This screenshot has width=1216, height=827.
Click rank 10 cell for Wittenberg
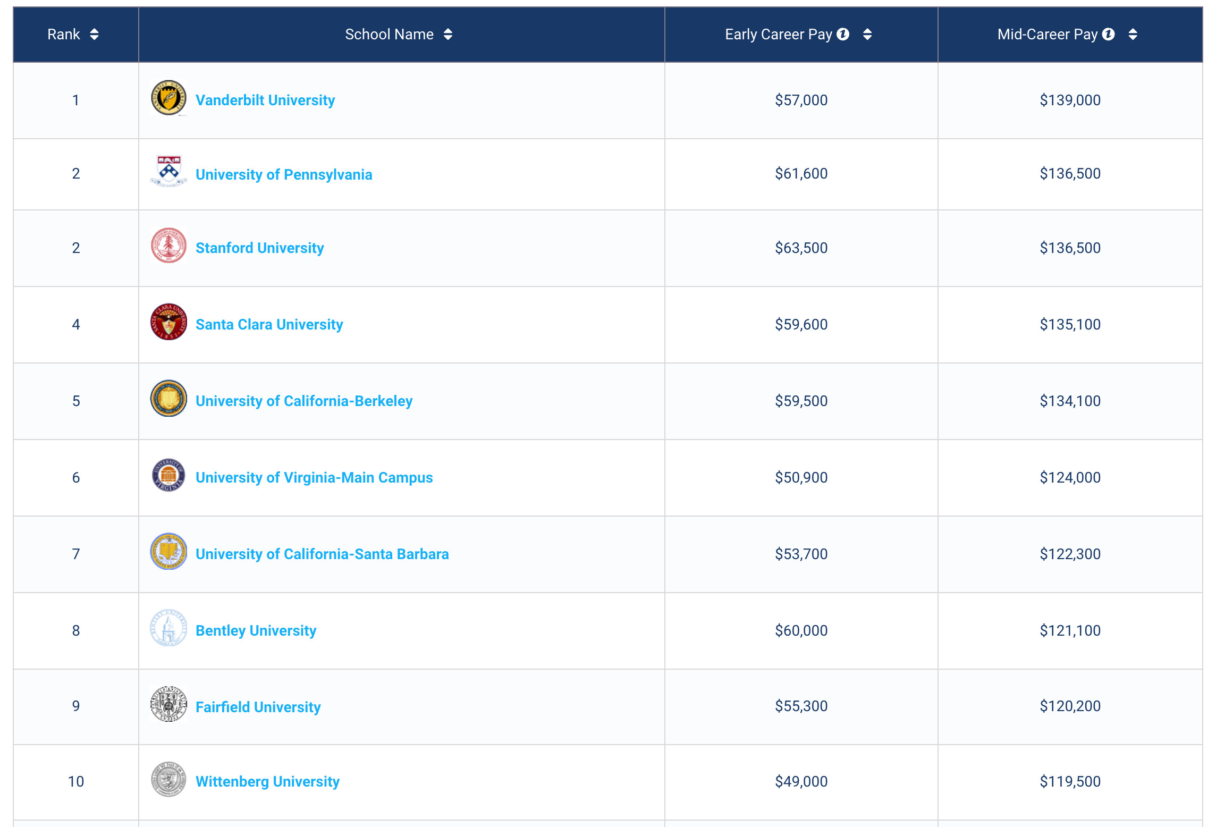(76, 782)
